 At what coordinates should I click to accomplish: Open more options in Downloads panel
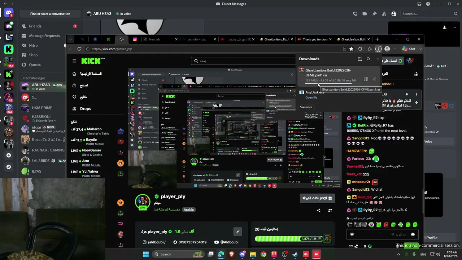[377, 59]
